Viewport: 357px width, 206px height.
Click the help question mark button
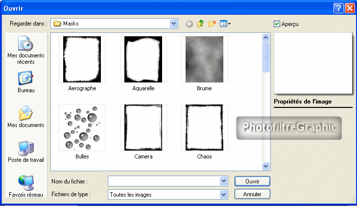[x=339, y=8]
